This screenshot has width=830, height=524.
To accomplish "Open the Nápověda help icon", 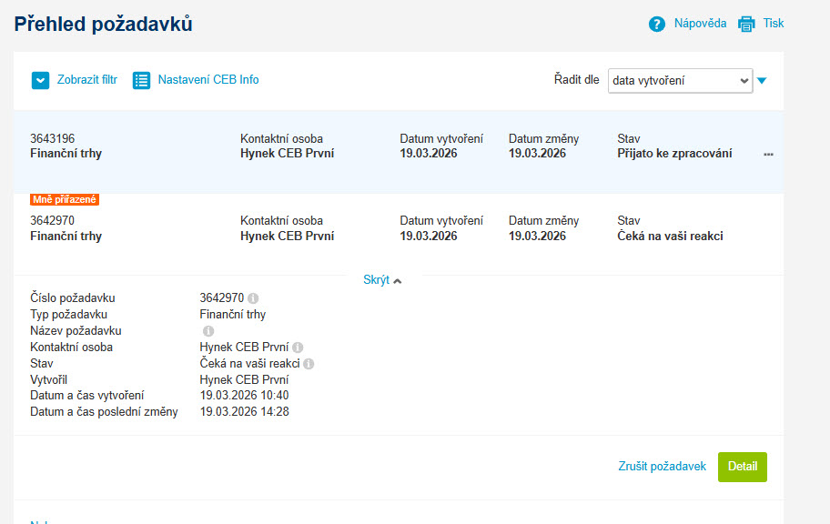I will 657,24.
